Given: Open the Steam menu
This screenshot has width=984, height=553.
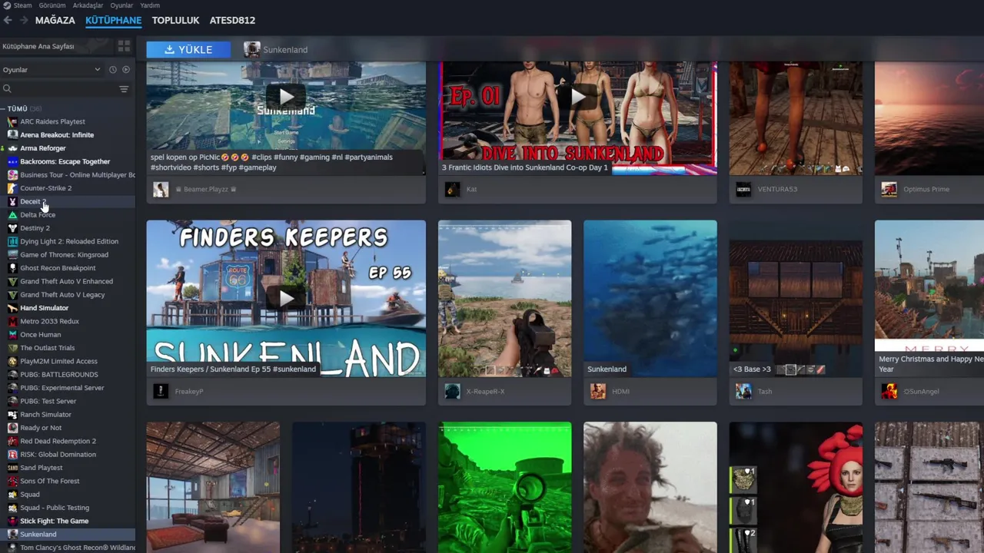Looking at the screenshot, I should click(22, 5).
